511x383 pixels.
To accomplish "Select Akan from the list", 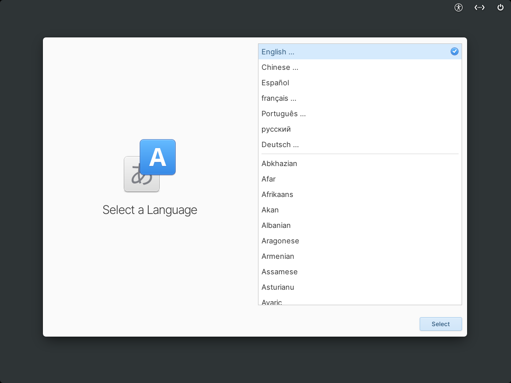I will click(x=360, y=210).
